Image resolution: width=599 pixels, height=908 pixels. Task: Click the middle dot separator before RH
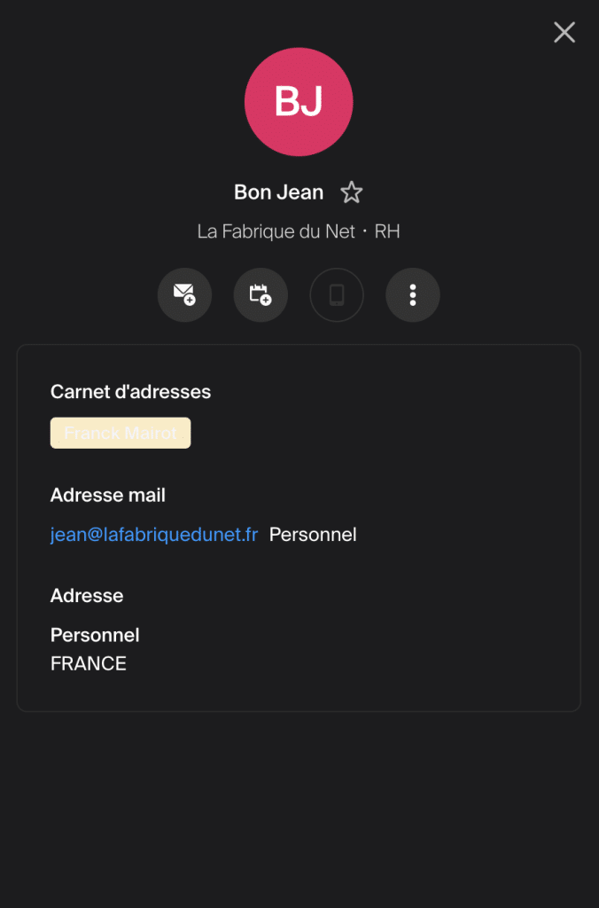(x=365, y=231)
